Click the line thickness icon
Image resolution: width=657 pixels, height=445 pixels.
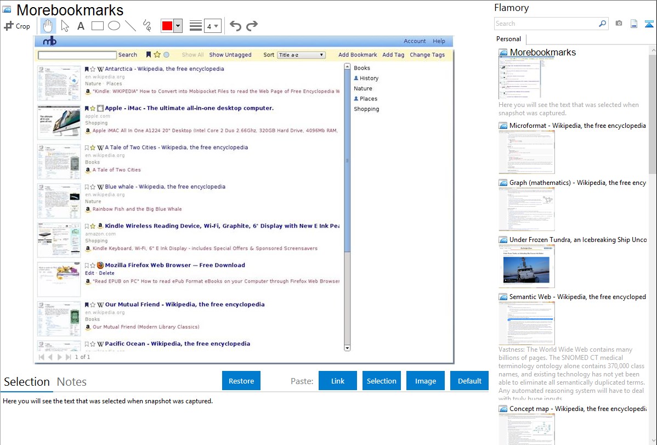click(x=196, y=26)
